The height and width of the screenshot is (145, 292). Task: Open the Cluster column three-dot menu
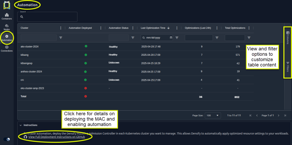(x=61, y=28)
